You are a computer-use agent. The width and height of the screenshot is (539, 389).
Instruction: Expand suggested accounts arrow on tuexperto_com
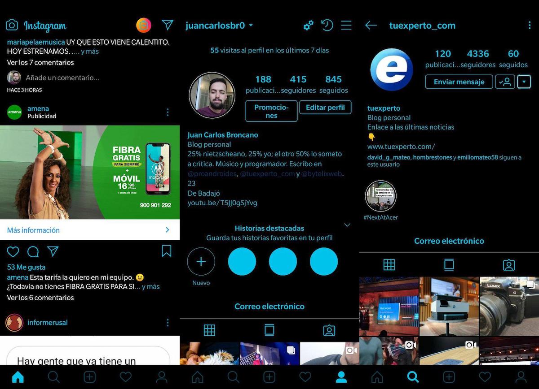pos(524,82)
